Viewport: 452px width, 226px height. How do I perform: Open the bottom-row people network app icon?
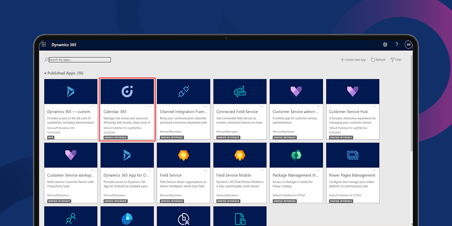70,218
